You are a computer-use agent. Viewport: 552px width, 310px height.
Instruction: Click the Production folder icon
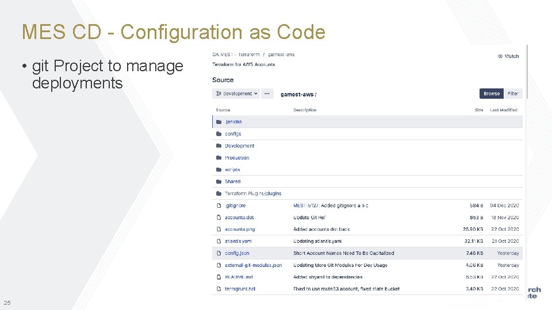218,158
